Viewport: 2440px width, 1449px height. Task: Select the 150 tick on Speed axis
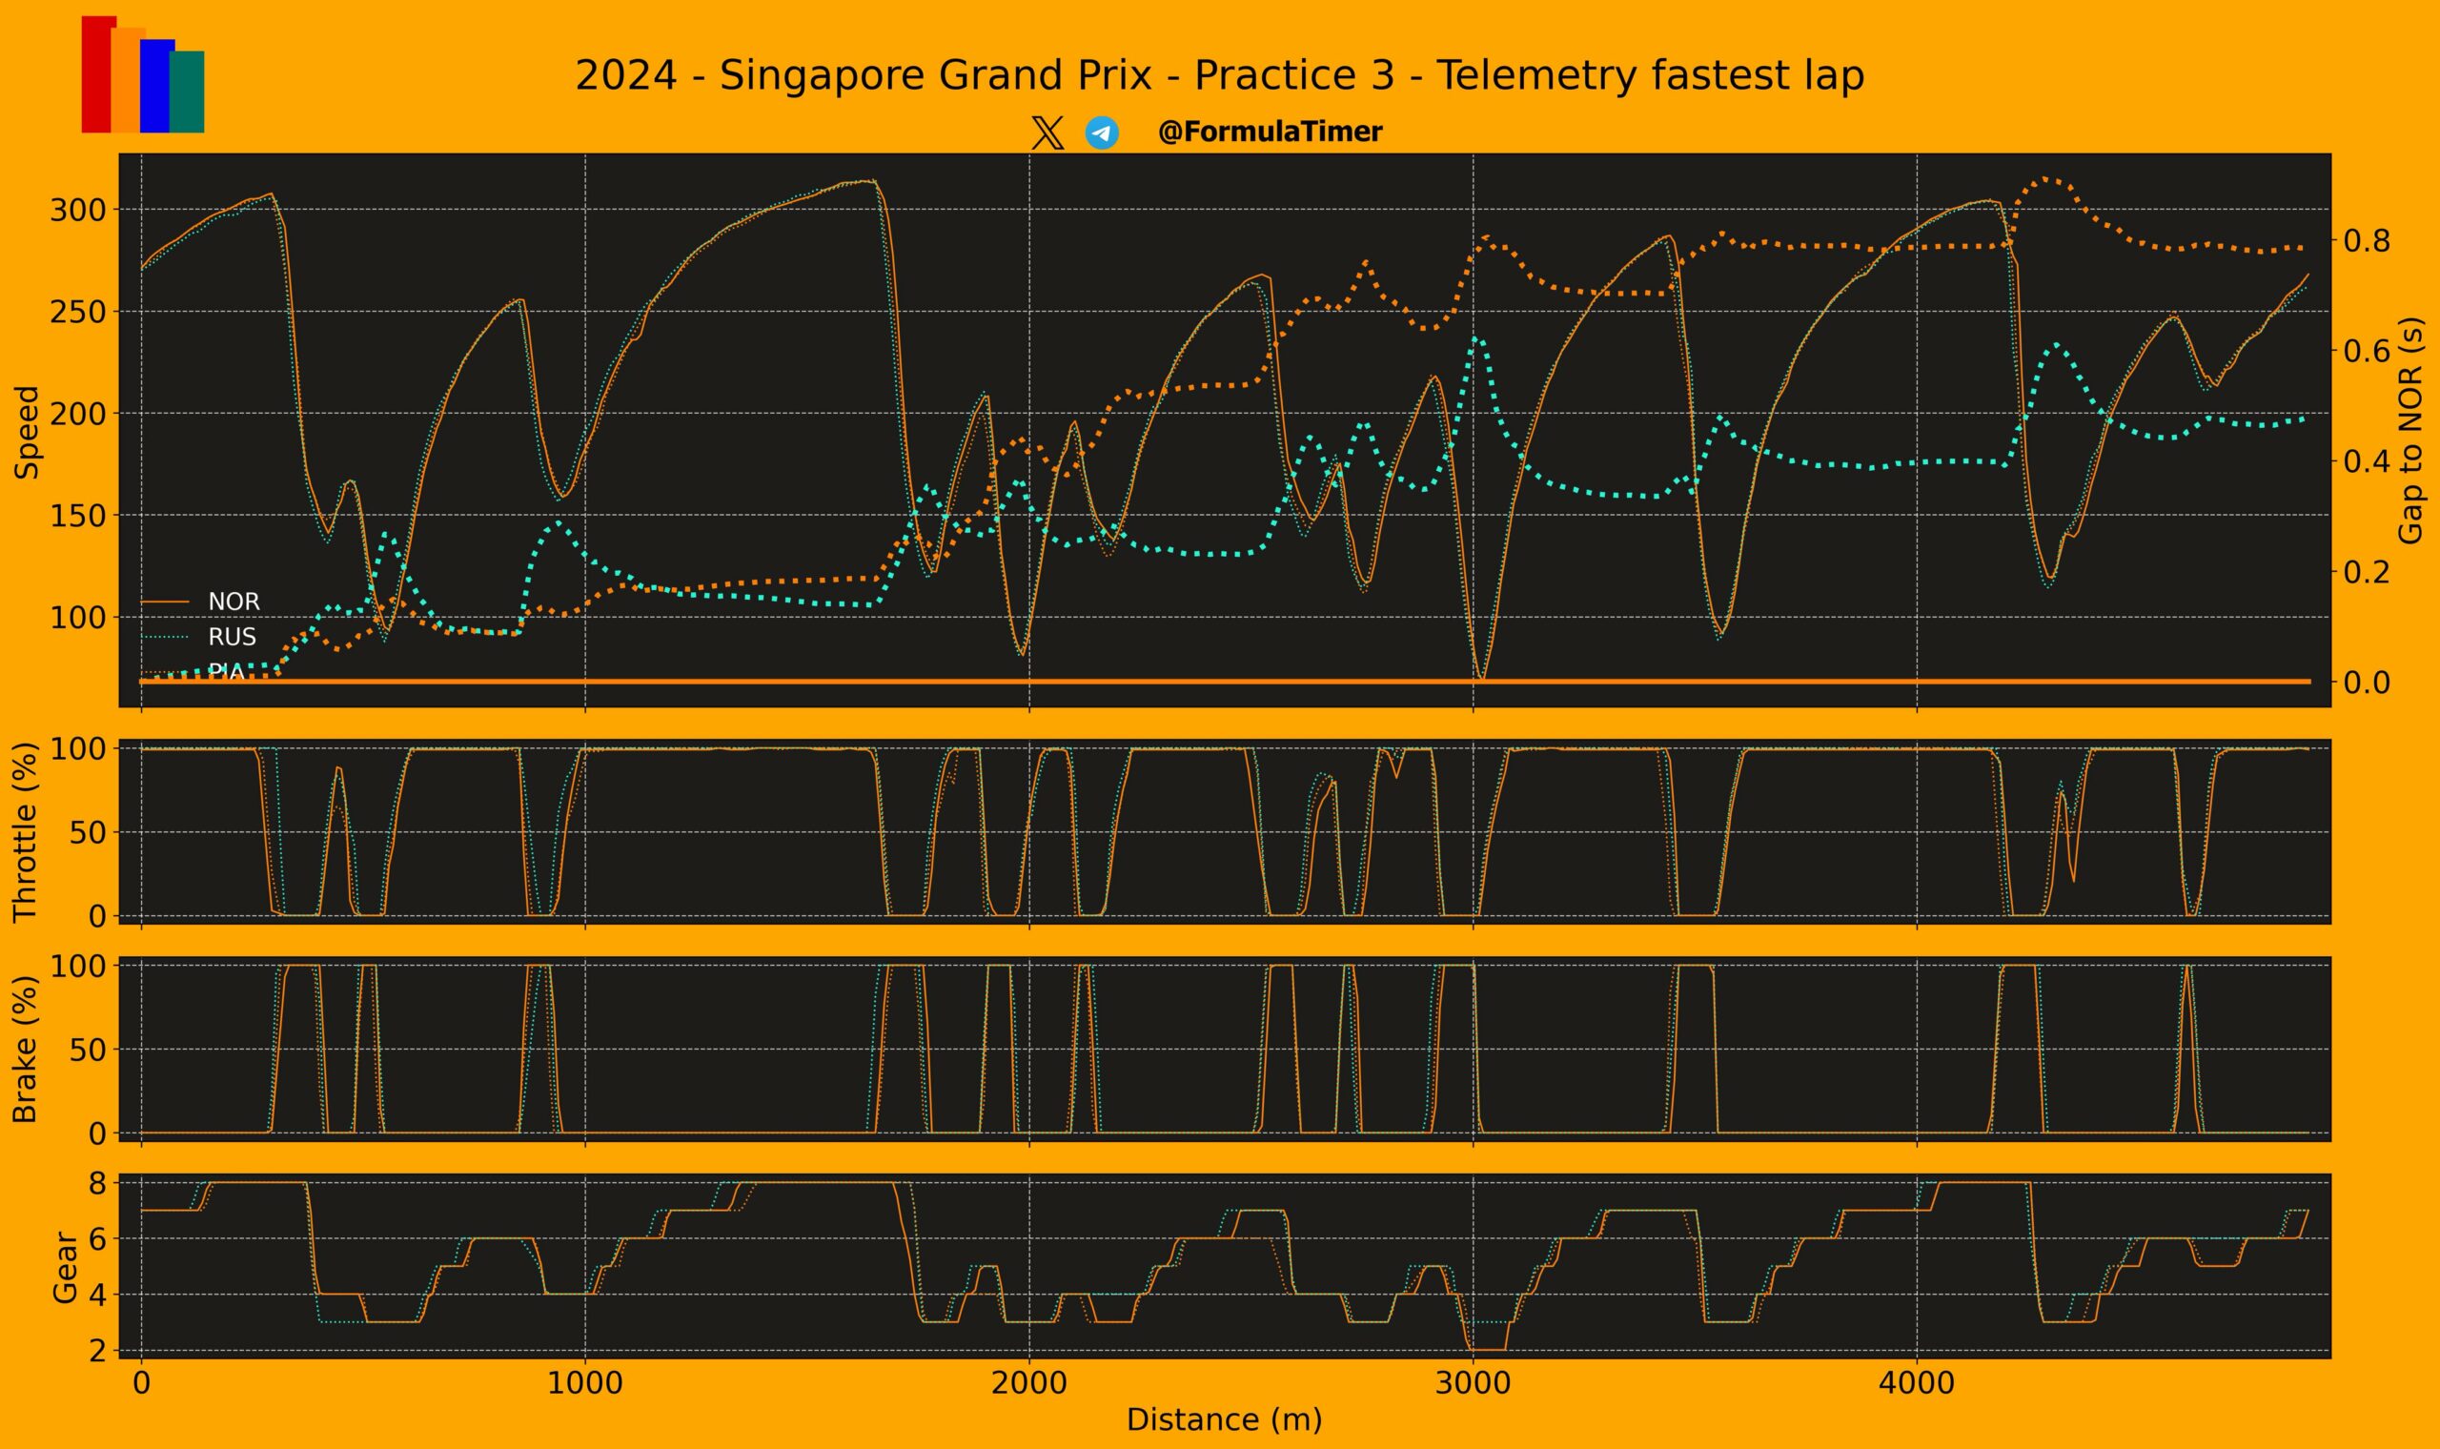pyautogui.click(x=77, y=516)
